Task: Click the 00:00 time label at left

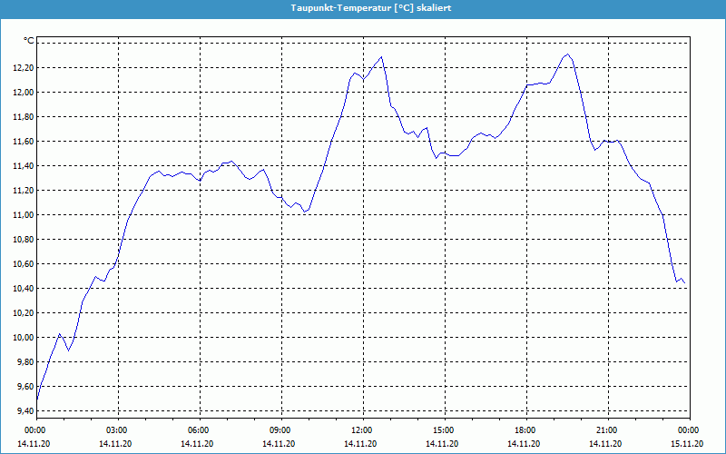Action: pyautogui.click(x=34, y=429)
